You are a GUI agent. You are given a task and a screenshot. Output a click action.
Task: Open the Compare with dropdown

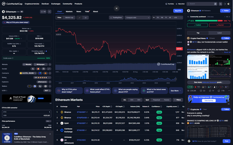pyautogui.click(x=137, y=18)
